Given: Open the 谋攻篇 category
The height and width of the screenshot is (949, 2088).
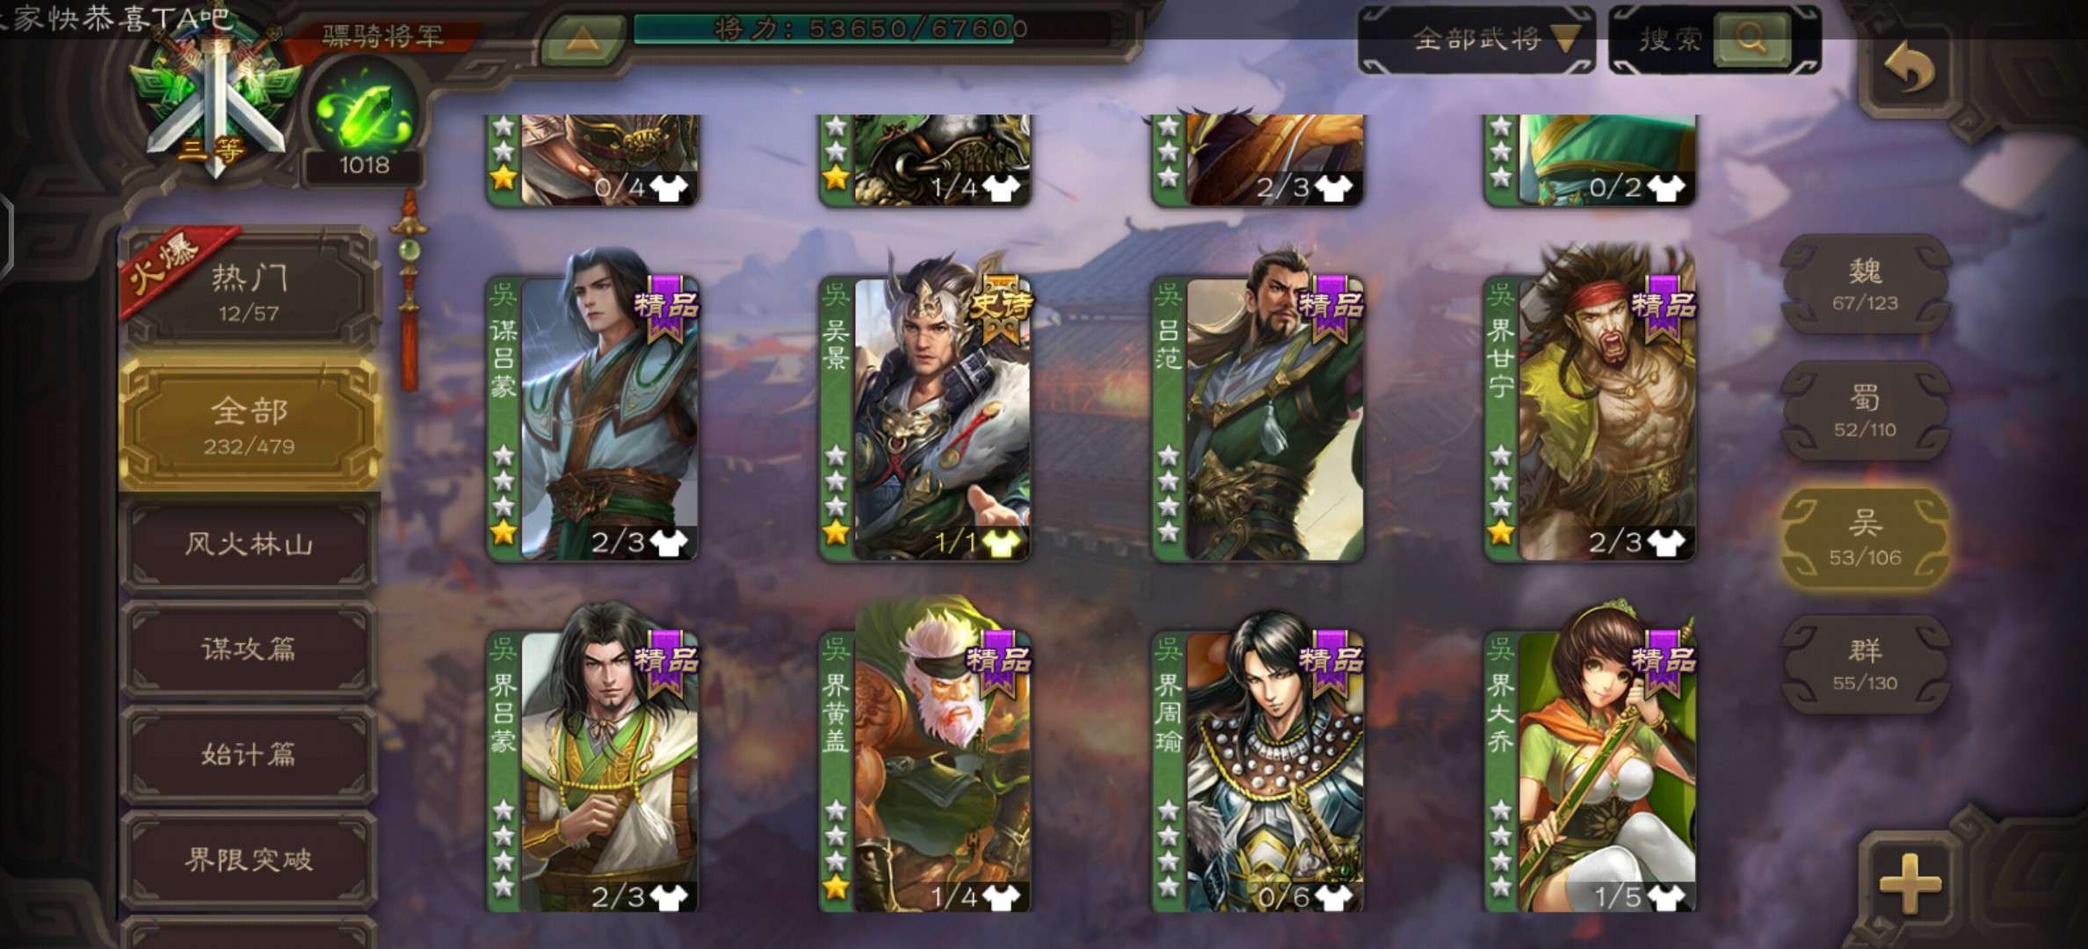Looking at the screenshot, I should pyautogui.click(x=250, y=649).
